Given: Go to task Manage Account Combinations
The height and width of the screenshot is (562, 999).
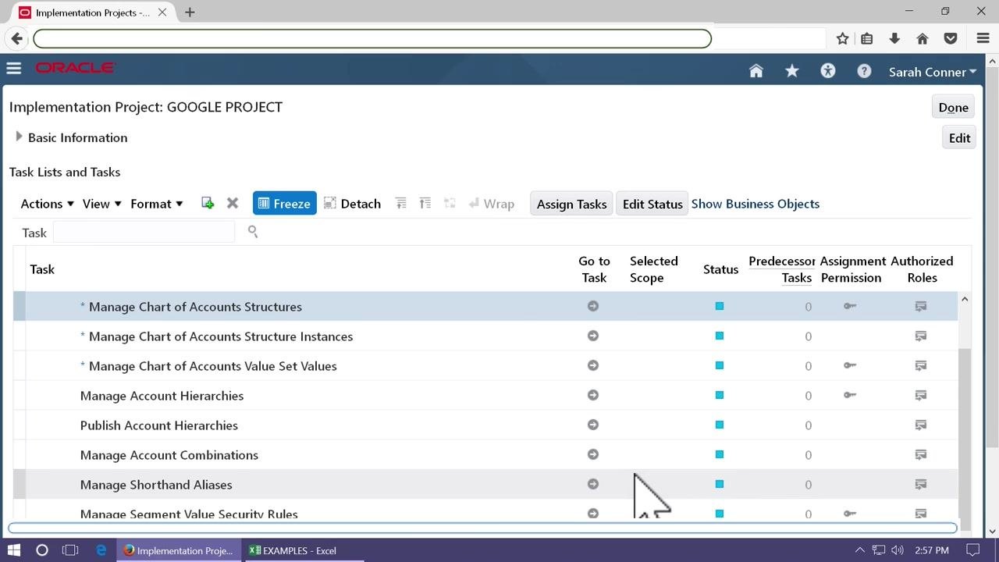Looking at the screenshot, I should 593,454.
